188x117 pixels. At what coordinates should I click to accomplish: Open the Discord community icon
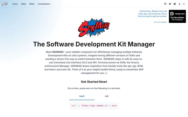click(170, 4)
